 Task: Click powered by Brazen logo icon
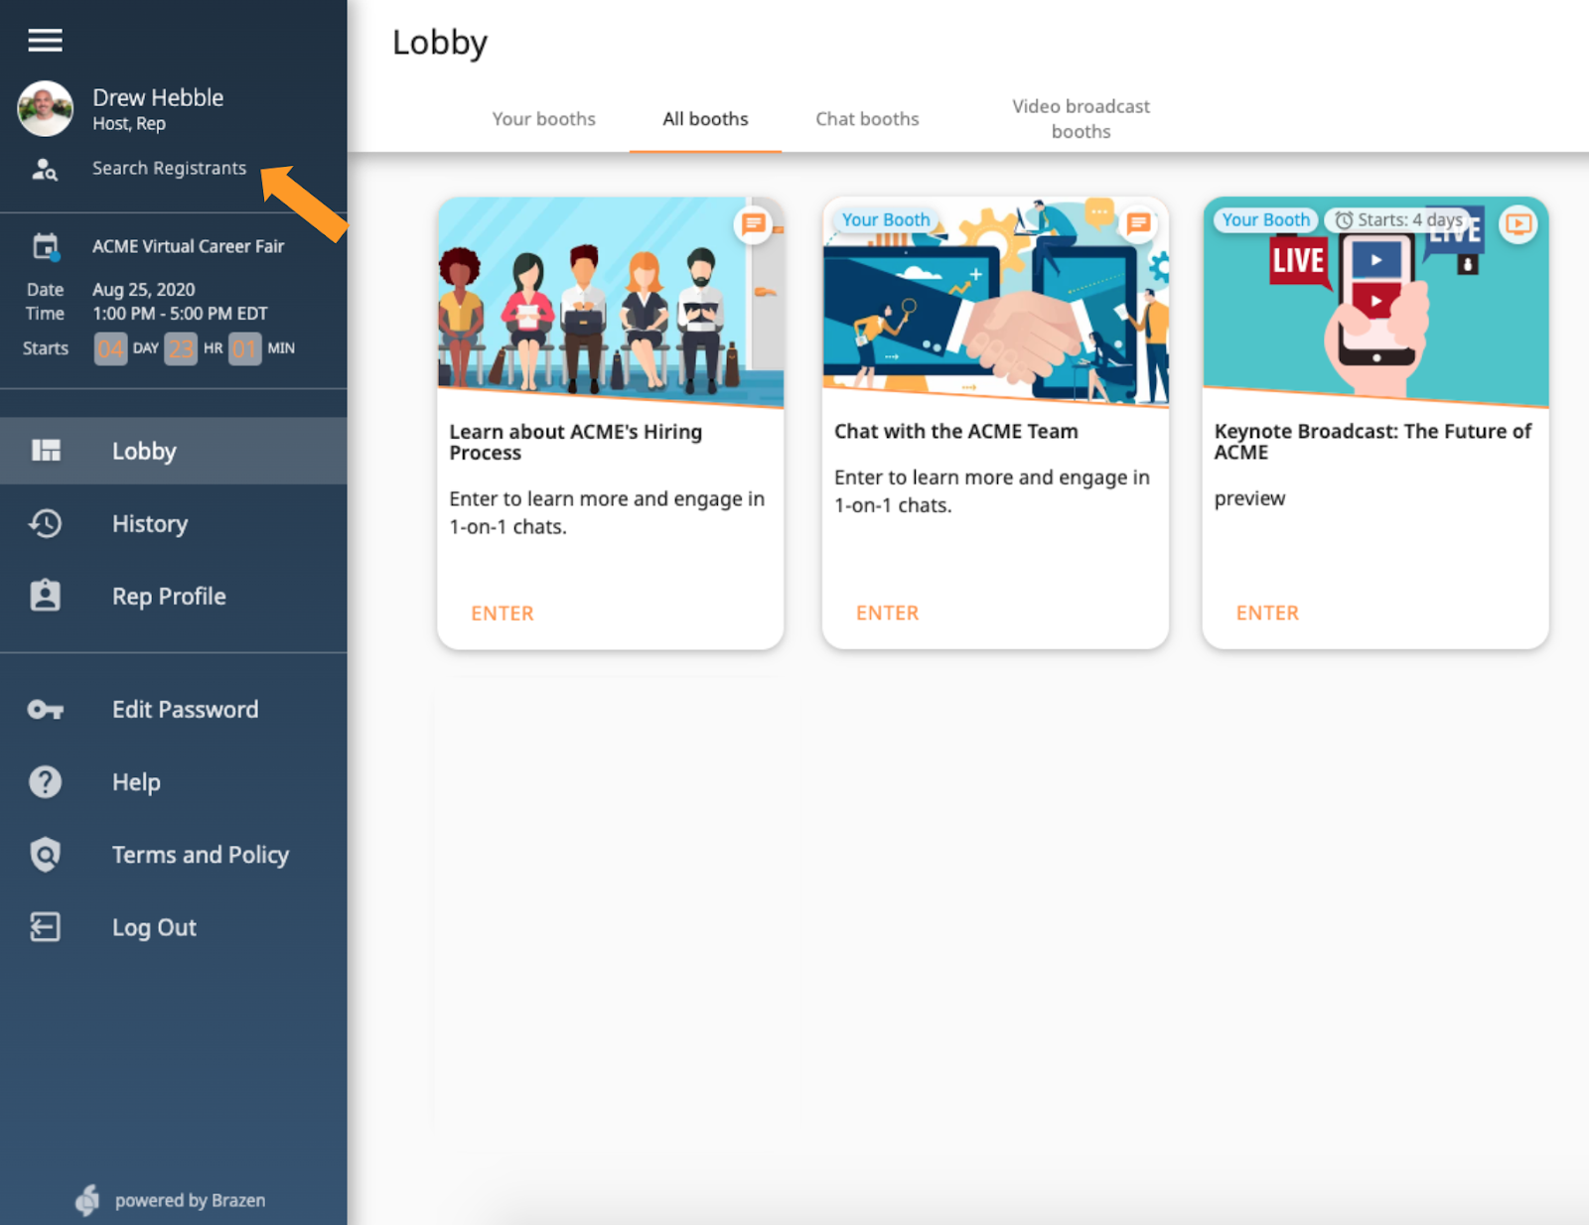(88, 1200)
